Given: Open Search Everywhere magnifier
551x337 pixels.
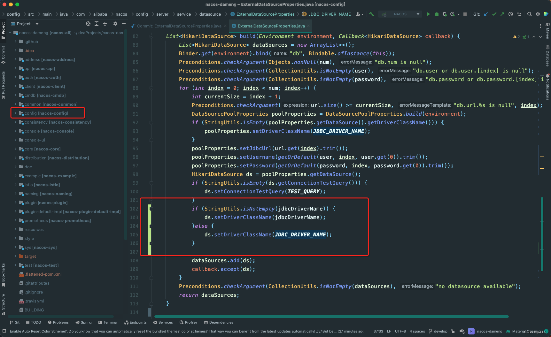Looking at the screenshot, I should click(x=530, y=14).
